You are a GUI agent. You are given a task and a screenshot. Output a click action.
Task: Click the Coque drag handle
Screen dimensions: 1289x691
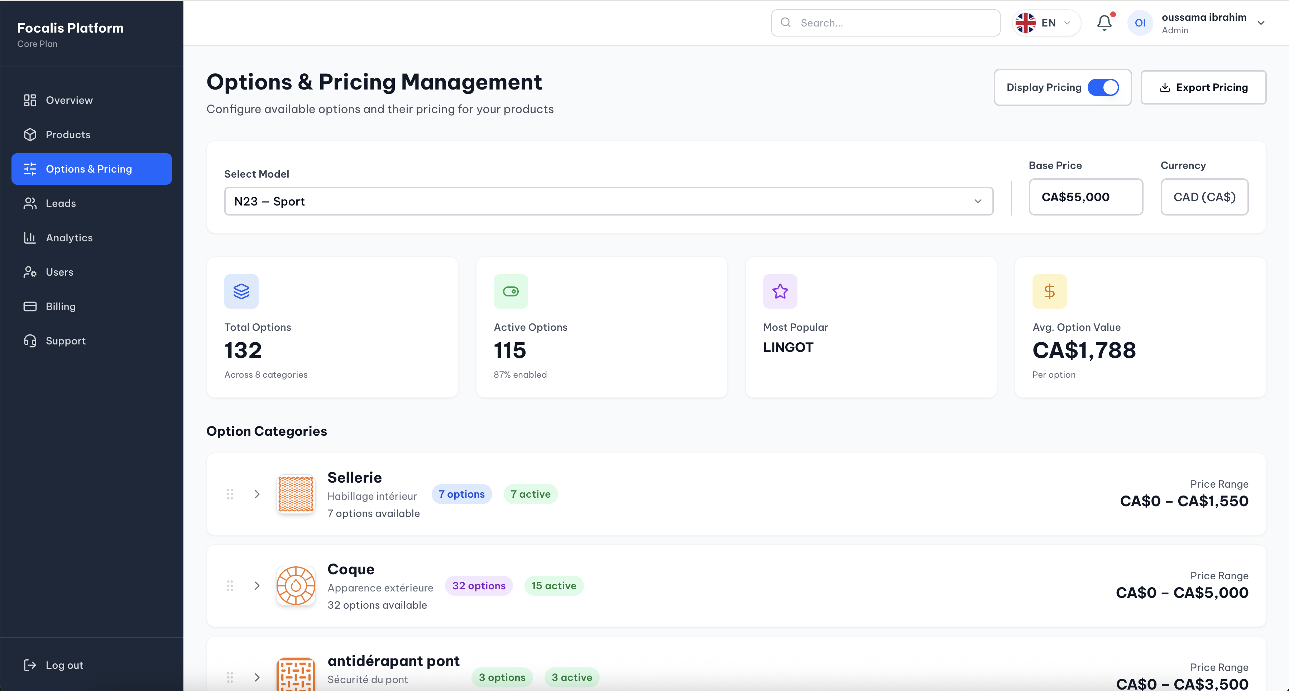pos(230,585)
